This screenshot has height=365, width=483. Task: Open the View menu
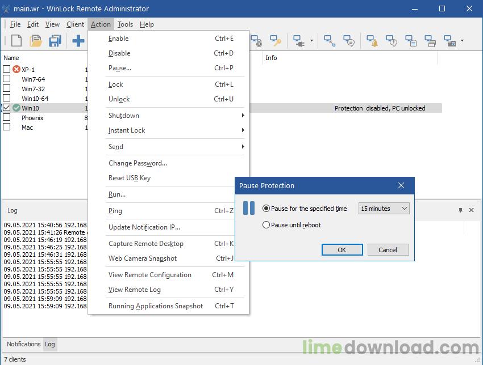[52, 24]
